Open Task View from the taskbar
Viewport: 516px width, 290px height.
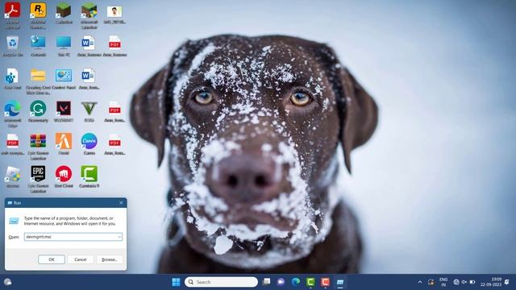coord(267,282)
